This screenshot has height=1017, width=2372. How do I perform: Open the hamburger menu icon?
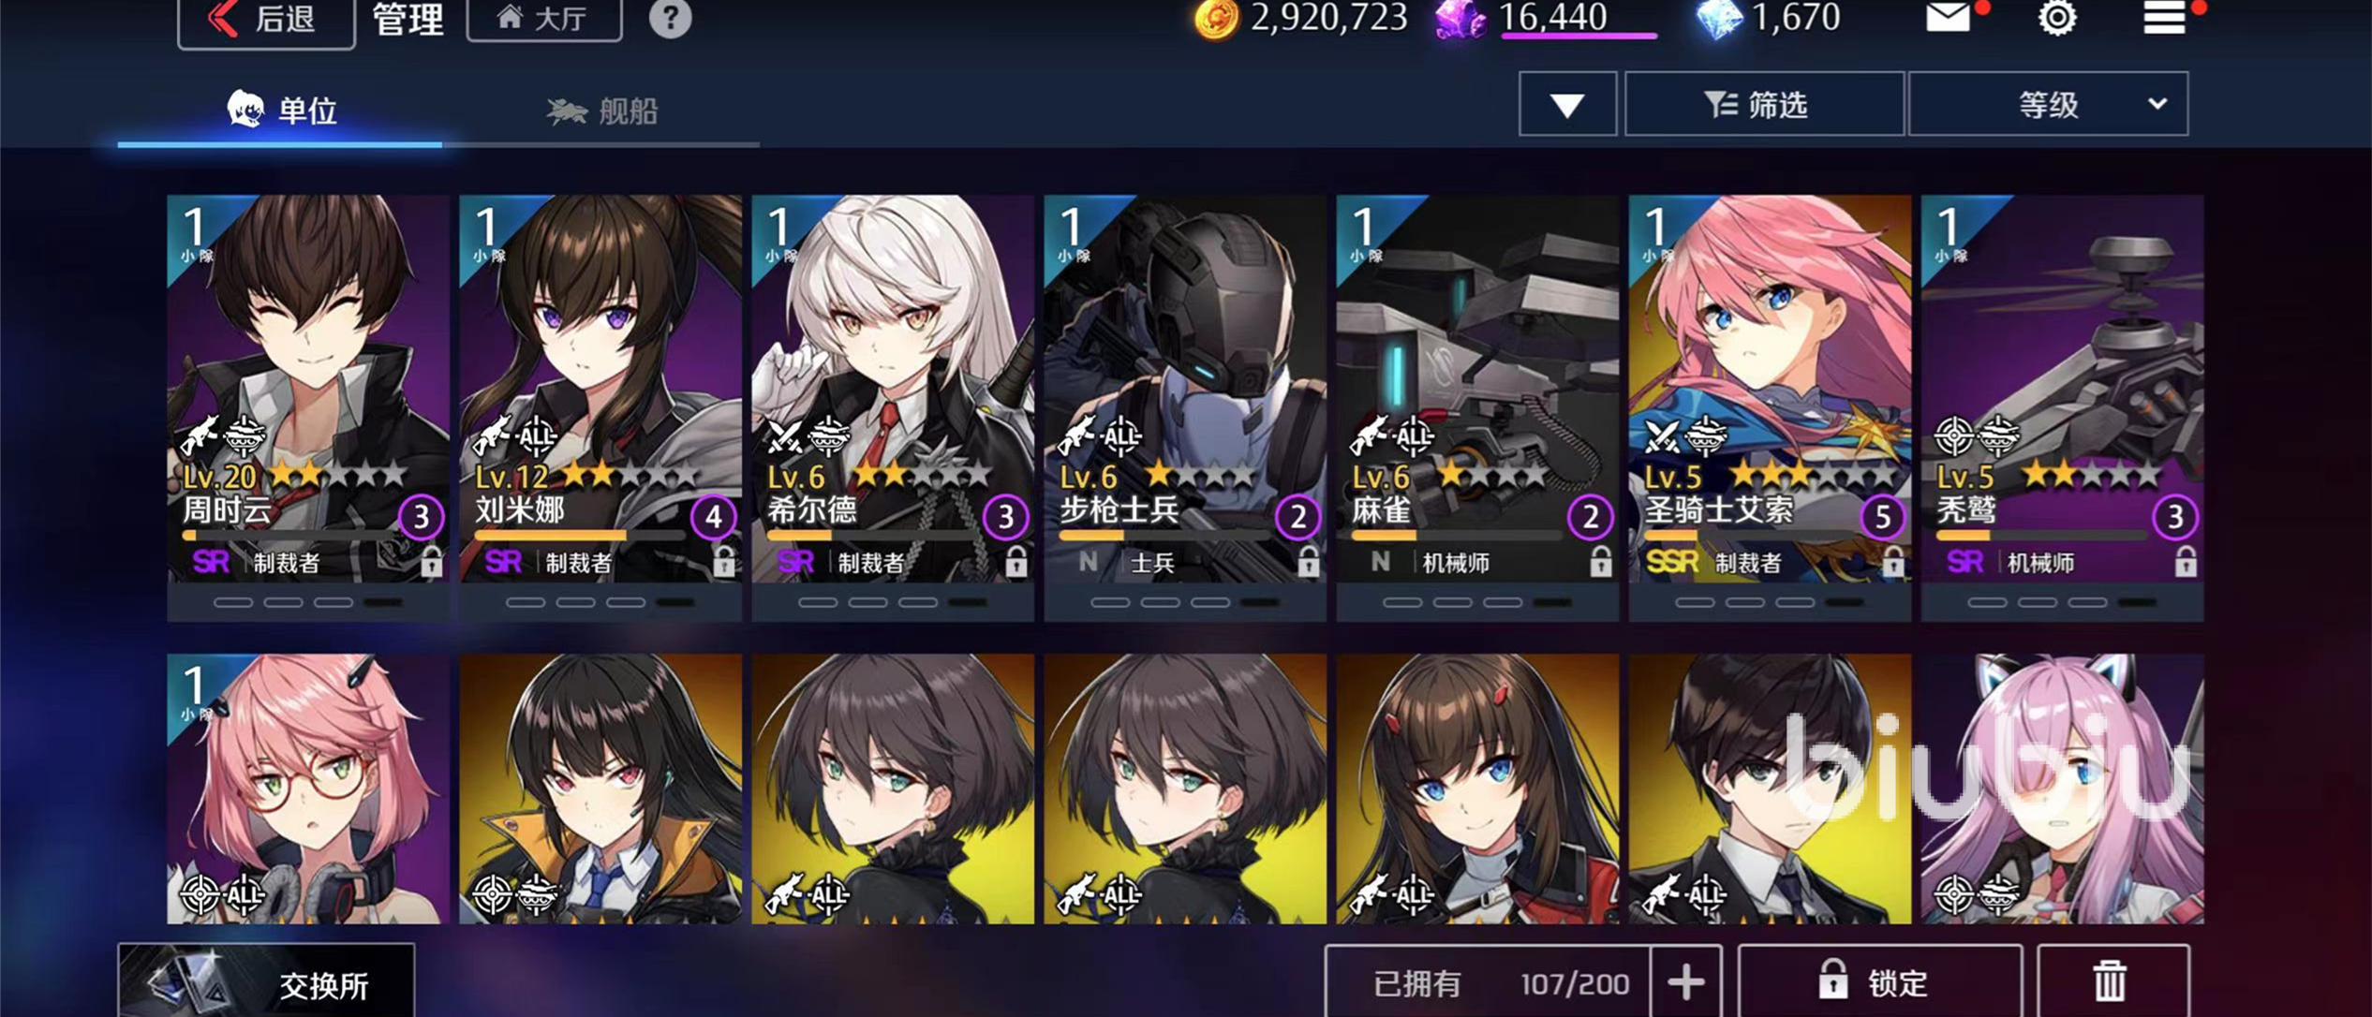(2164, 17)
